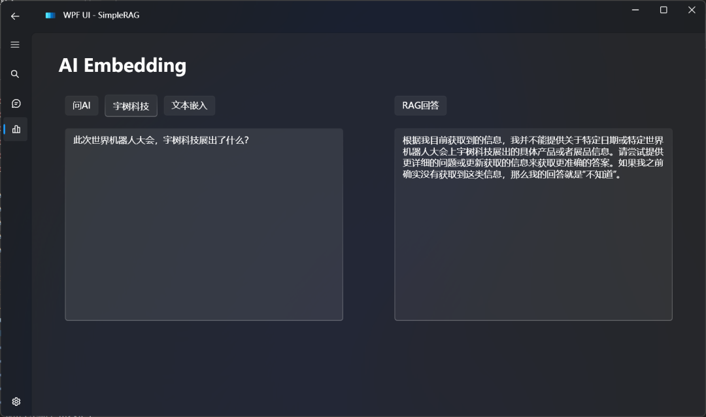This screenshot has width=706, height=417.
Task: Click the 文本嵌入 button
Action: point(189,105)
